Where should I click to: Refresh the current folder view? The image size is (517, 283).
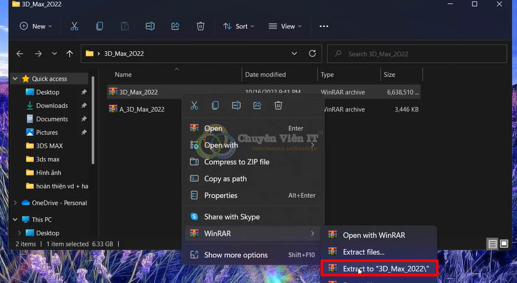pos(312,54)
